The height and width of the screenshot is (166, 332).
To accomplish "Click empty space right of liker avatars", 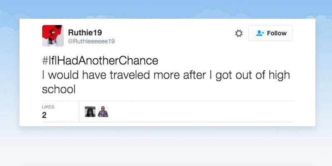I will tap(199, 112).
